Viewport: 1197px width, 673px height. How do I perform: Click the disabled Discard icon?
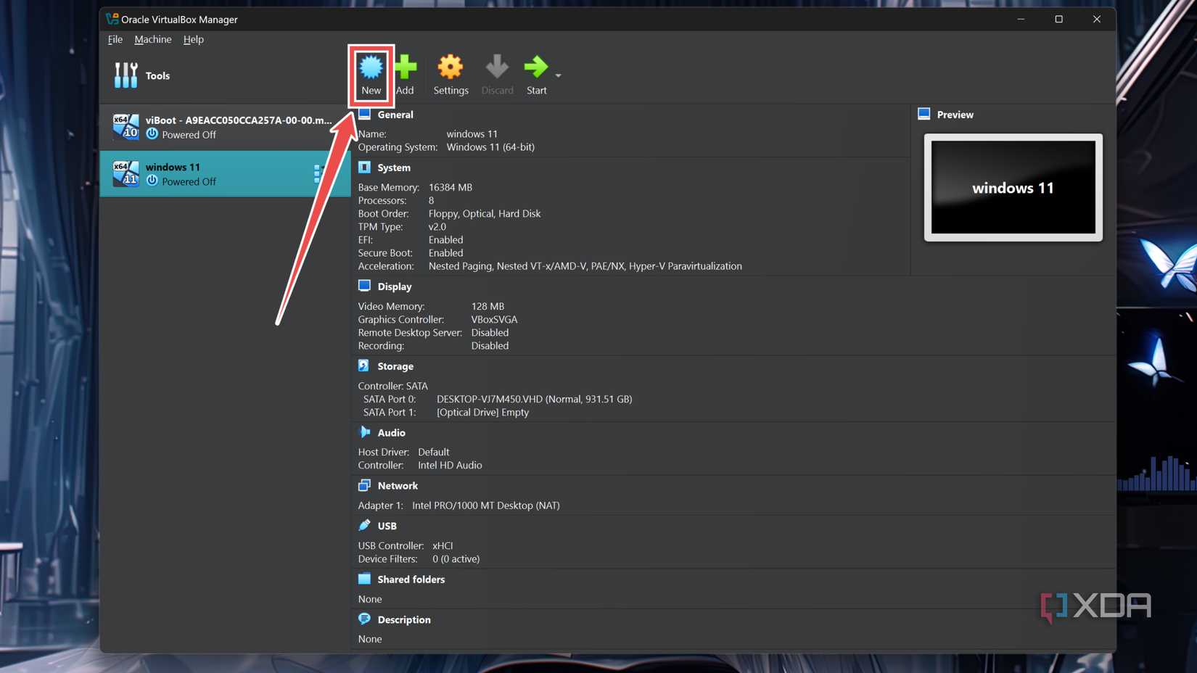(x=497, y=68)
